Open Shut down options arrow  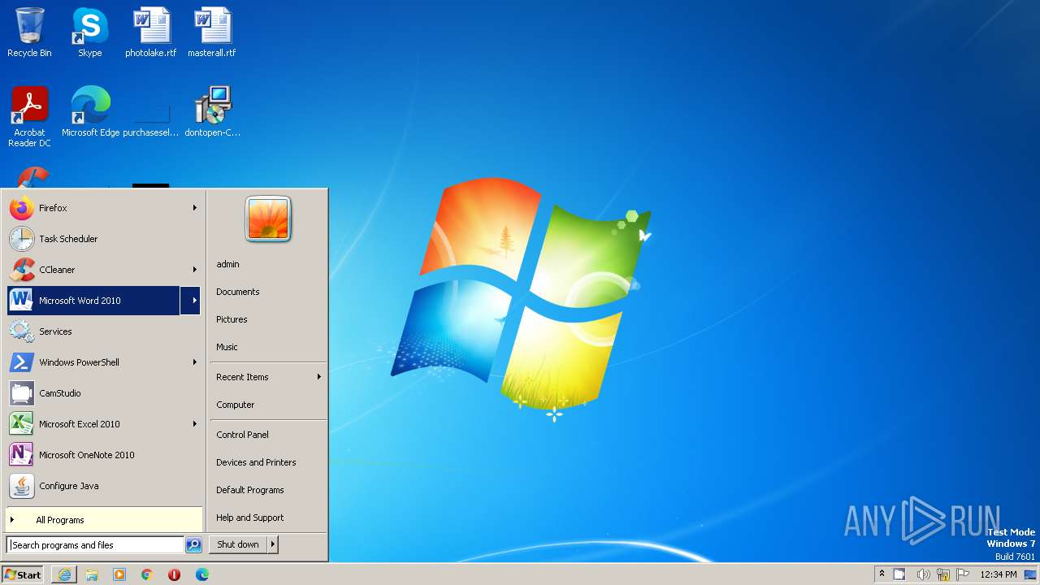273,544
